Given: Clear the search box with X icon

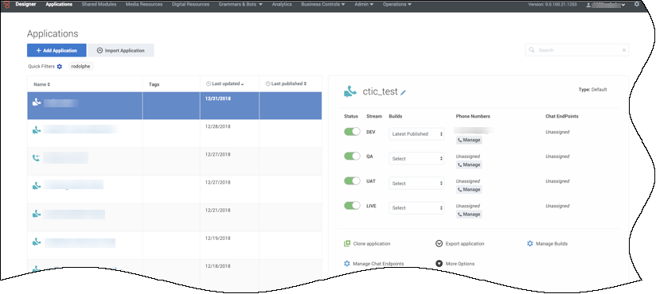Looking at the screenshot, I should [624, 50].
